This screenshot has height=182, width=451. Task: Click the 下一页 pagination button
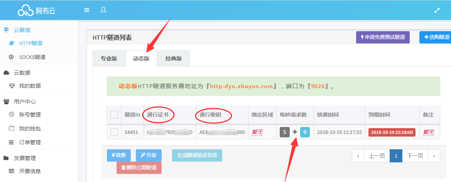[x=415, y=156]
